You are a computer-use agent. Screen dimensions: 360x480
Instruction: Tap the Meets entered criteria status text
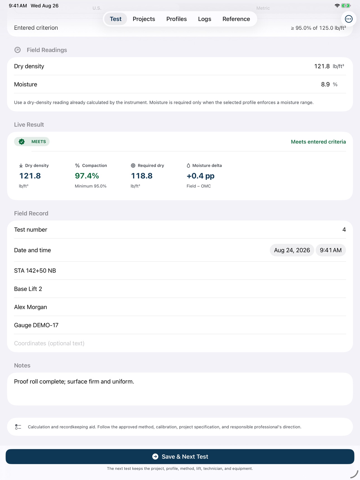point(318,142)
